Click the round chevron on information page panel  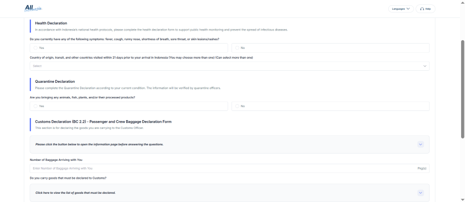pyautogui.click(x=420, y=144)
